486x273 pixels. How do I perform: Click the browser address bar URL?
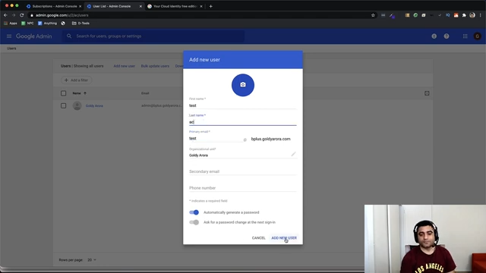(x=62, y=15)
